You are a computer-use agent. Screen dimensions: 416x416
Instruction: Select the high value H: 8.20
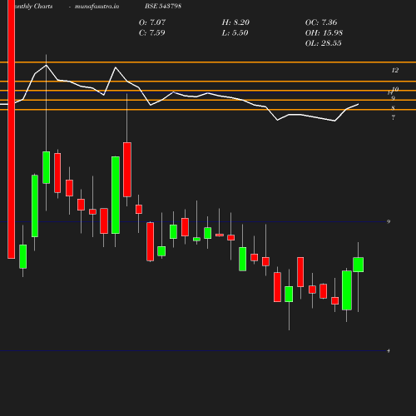(x=235, y=22)
